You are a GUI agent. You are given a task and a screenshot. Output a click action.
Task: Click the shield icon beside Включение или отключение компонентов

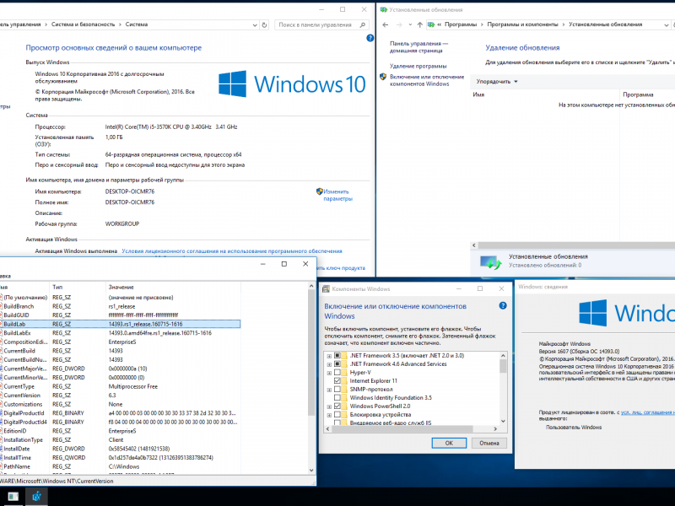click(x=383, y=77)
